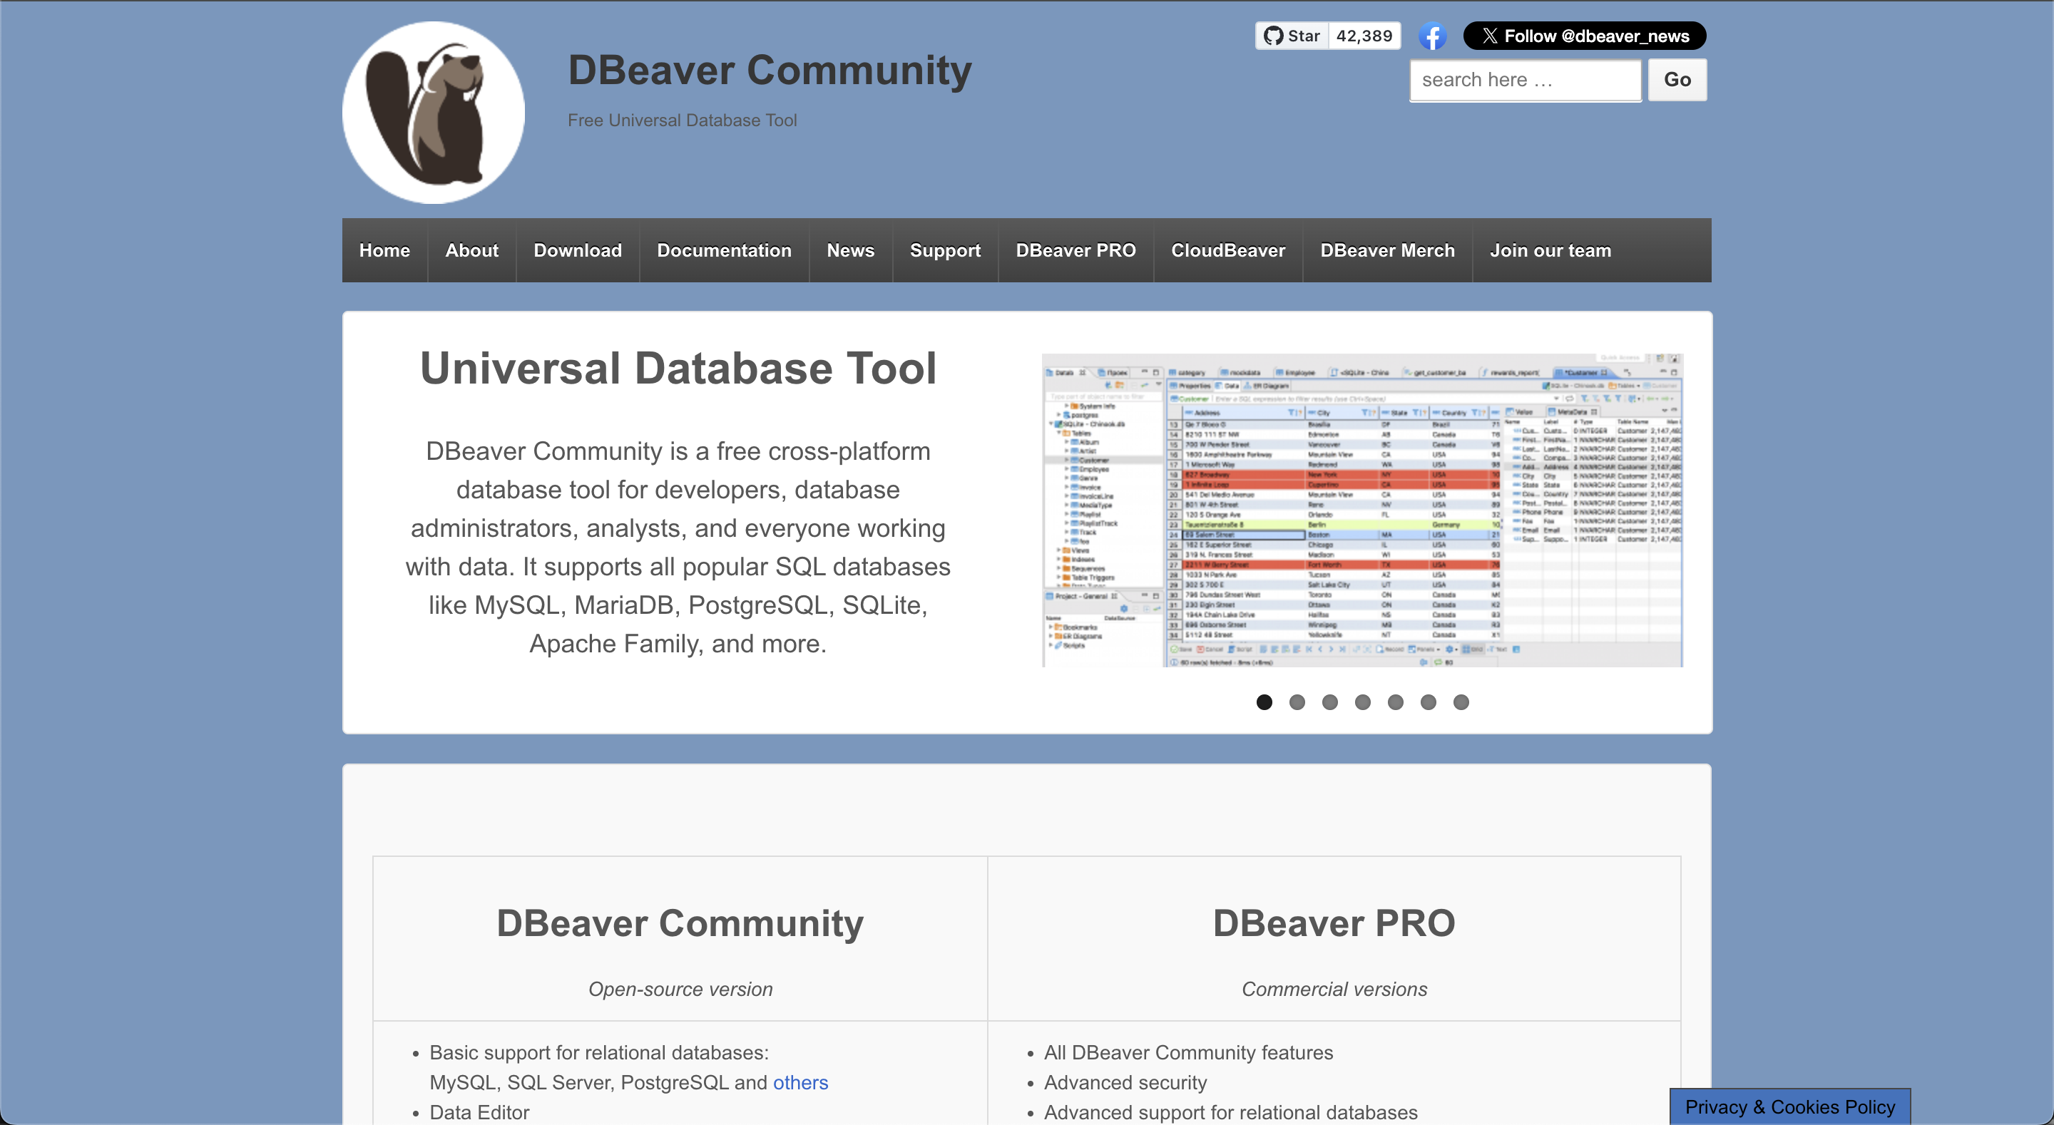Follow @dbeaver_news on X
The height and width of the screenshot is (1125, 2054).
1585,35
